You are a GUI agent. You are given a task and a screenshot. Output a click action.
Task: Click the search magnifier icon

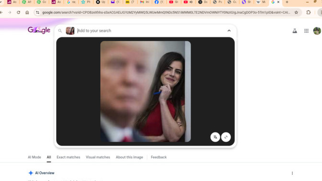pos(60,31)
